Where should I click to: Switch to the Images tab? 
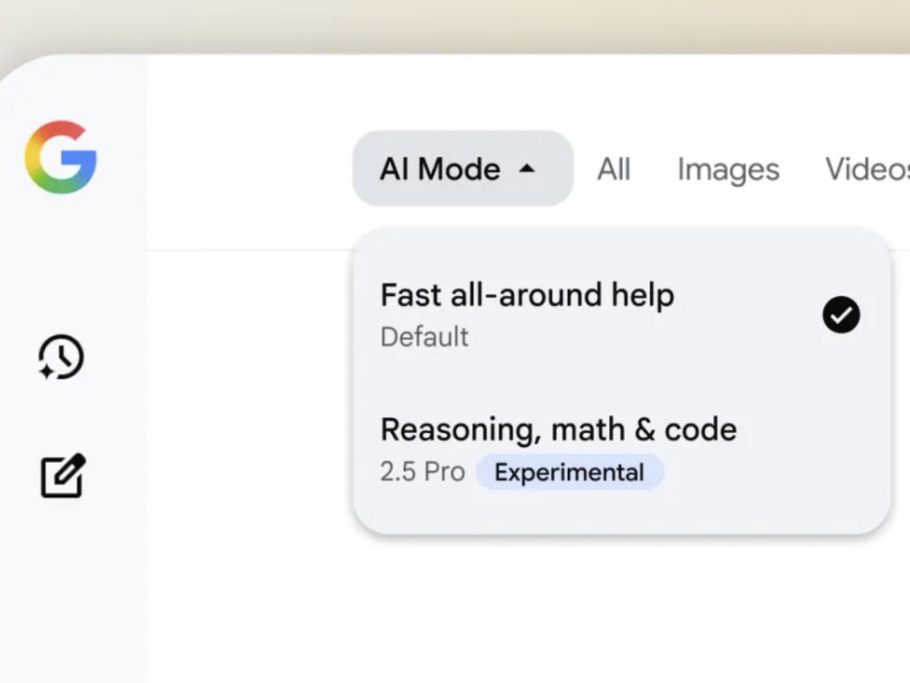tap(728, 169)
